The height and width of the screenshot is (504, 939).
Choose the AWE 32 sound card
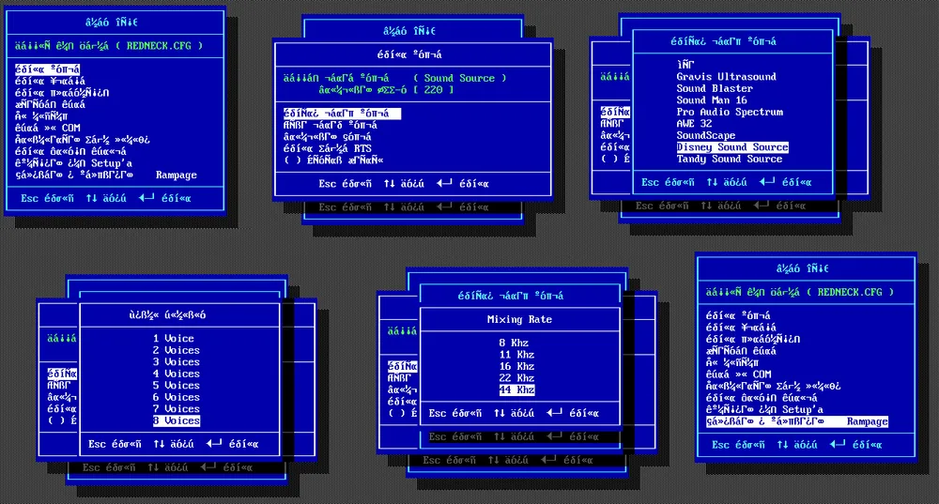pos(694,124)
